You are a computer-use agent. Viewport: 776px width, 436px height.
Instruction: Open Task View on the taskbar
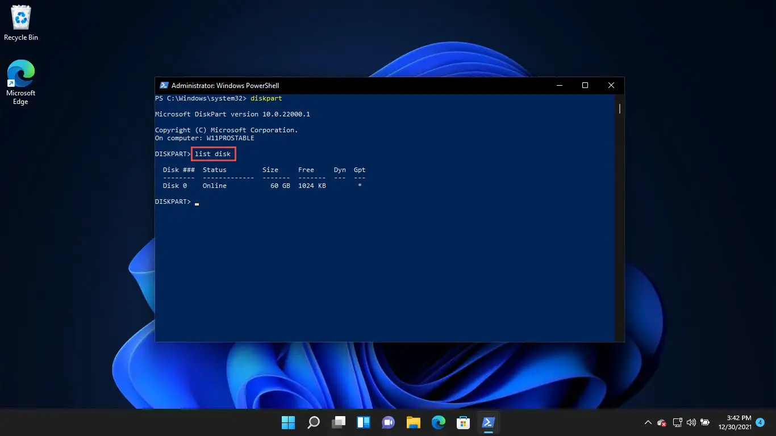point(339,422)
